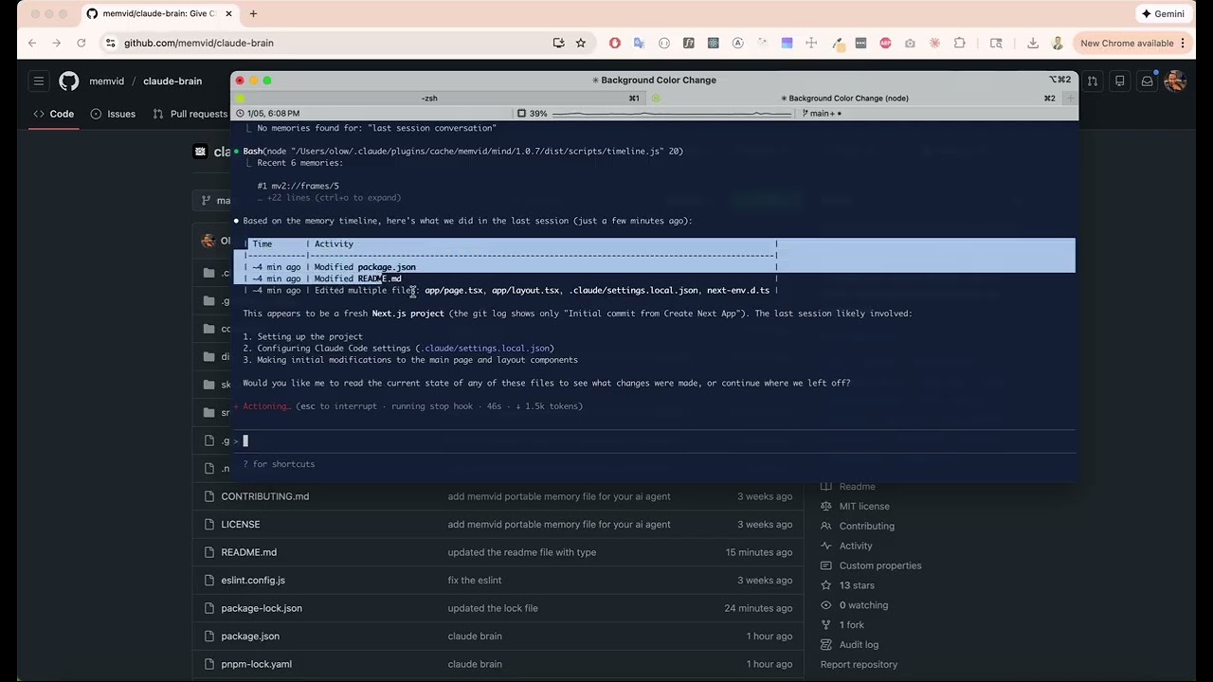Go forward in Chrome history
Screen dimensions: 1213x682
57,43
